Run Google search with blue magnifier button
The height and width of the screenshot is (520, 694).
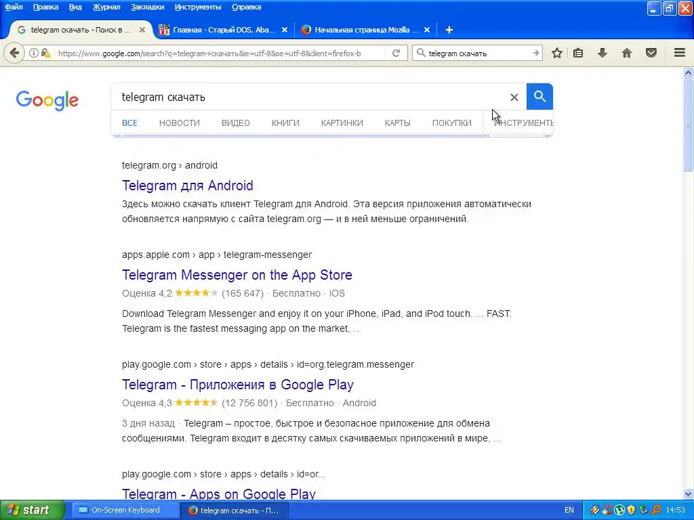point(539,96)
